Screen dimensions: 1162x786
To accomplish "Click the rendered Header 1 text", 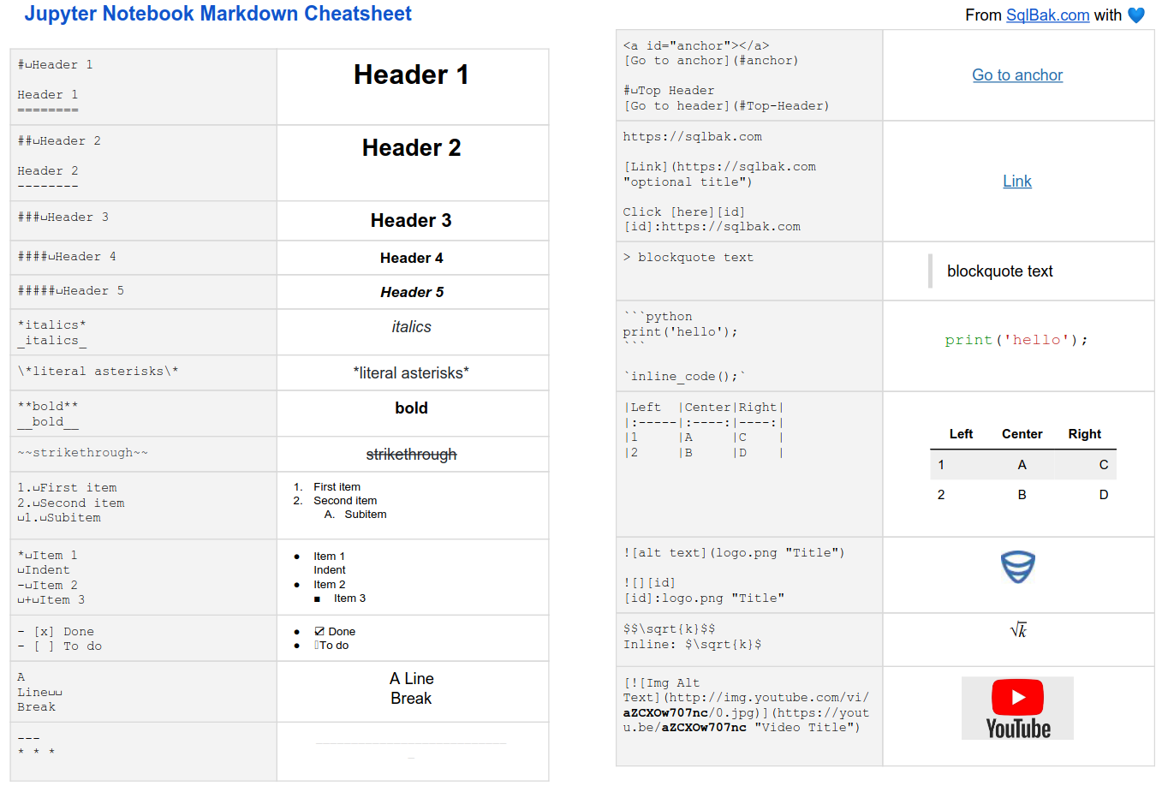I will [411, 75].
